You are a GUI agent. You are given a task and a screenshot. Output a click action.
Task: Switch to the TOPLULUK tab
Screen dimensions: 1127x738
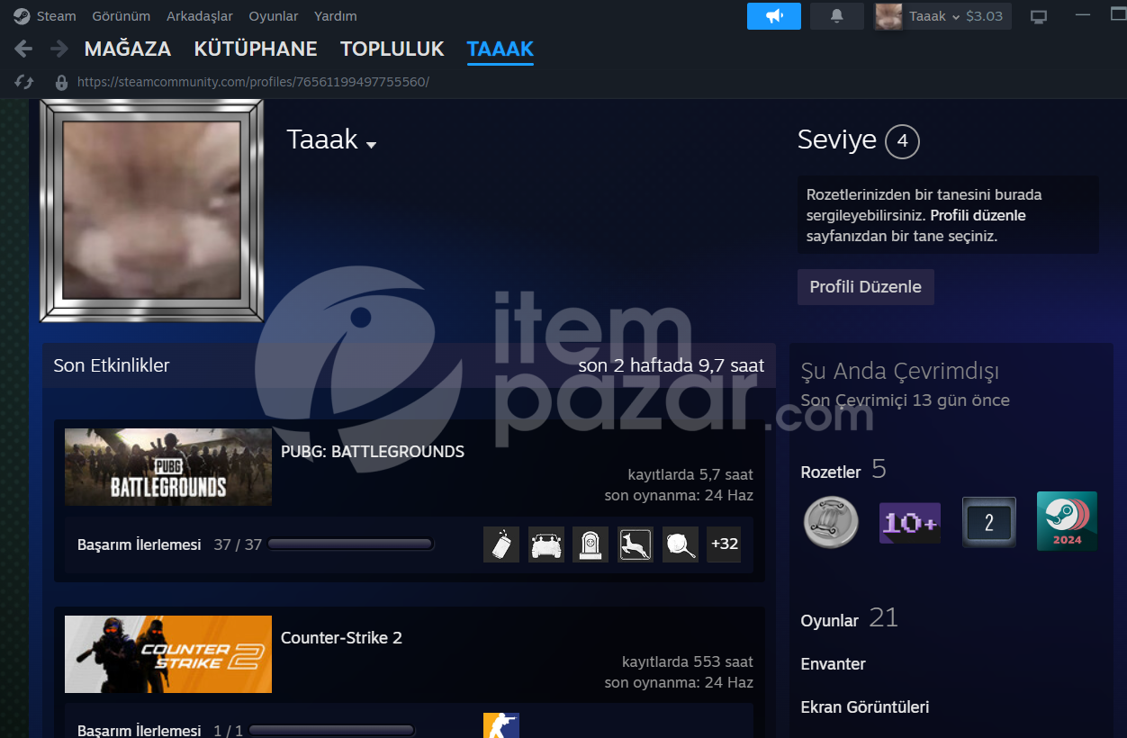[x=392, y=49]
